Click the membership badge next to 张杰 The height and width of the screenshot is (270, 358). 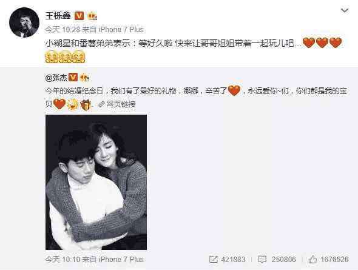coord(84,78)
